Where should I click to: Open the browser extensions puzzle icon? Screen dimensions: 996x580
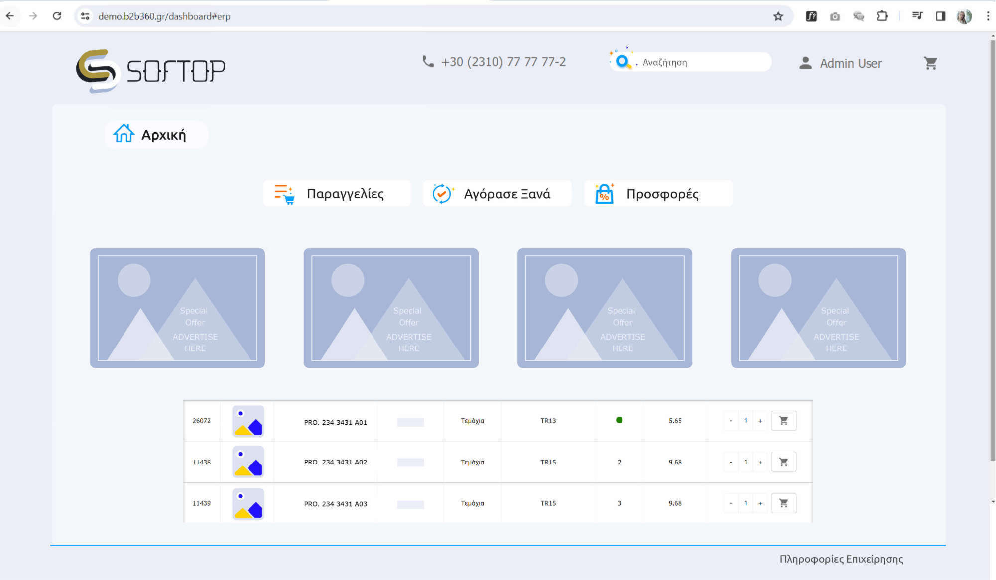882,16
